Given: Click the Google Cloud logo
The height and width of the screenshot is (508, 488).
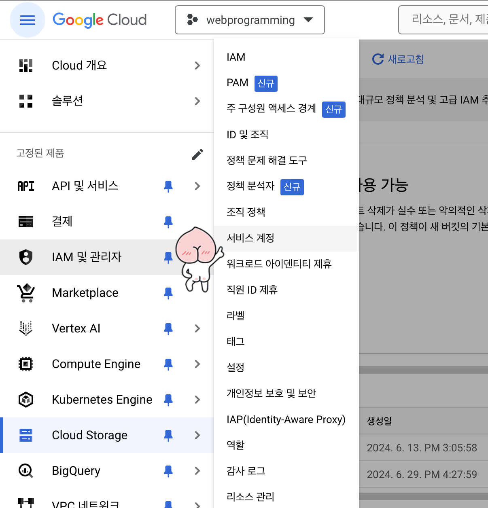Looking at the screenshot, I should (100, 20).
